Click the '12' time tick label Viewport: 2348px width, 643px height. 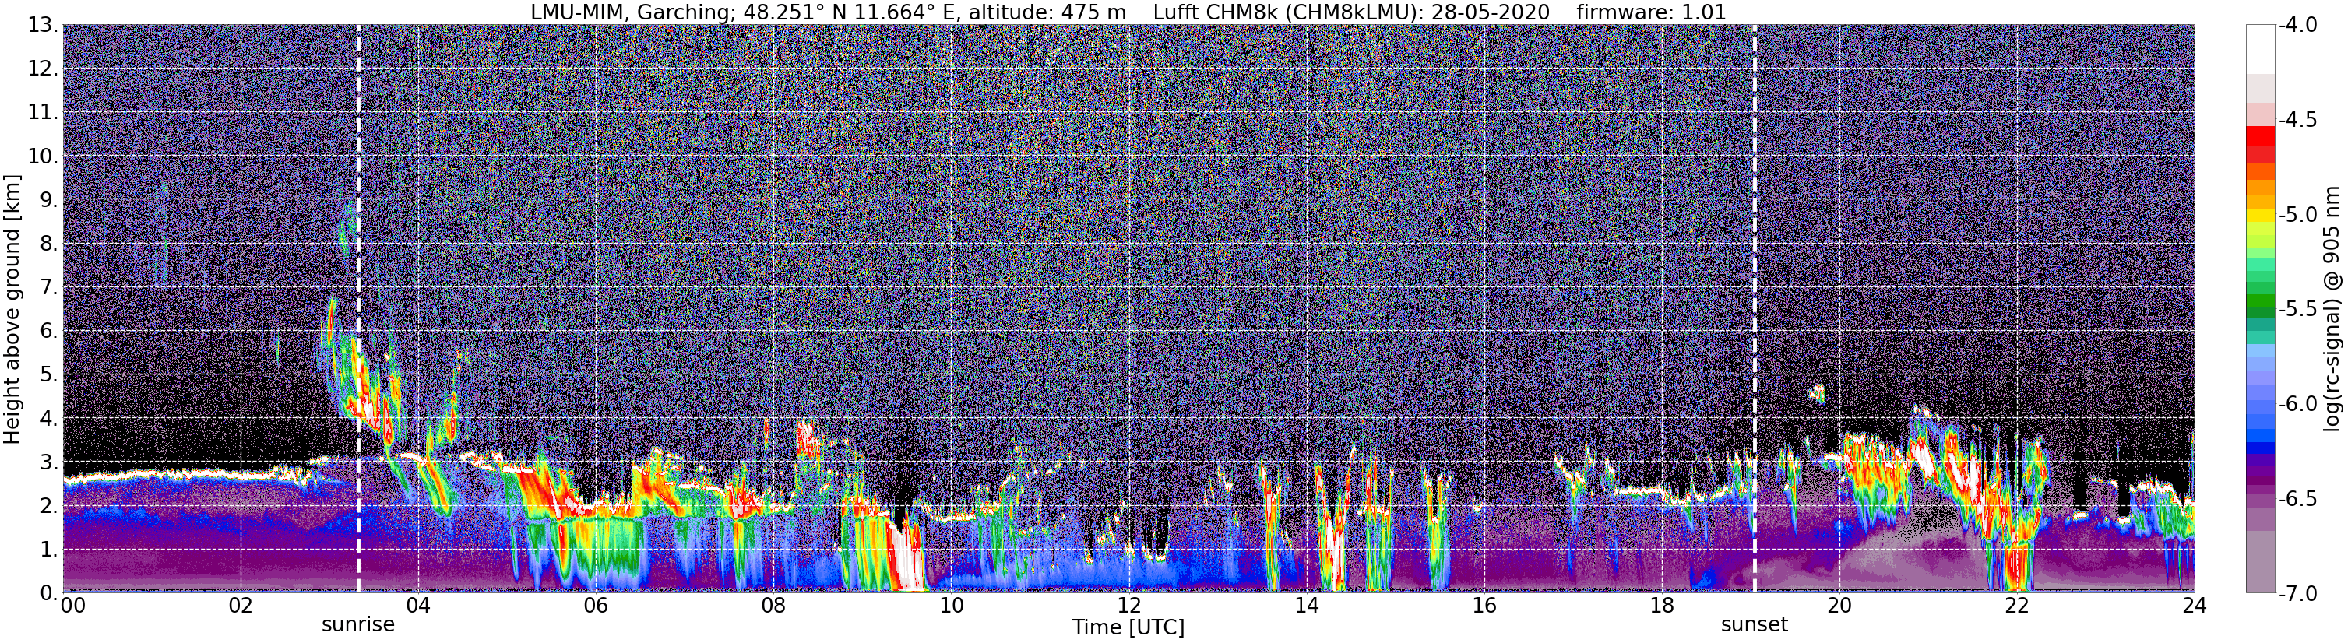click(1129, 606)
